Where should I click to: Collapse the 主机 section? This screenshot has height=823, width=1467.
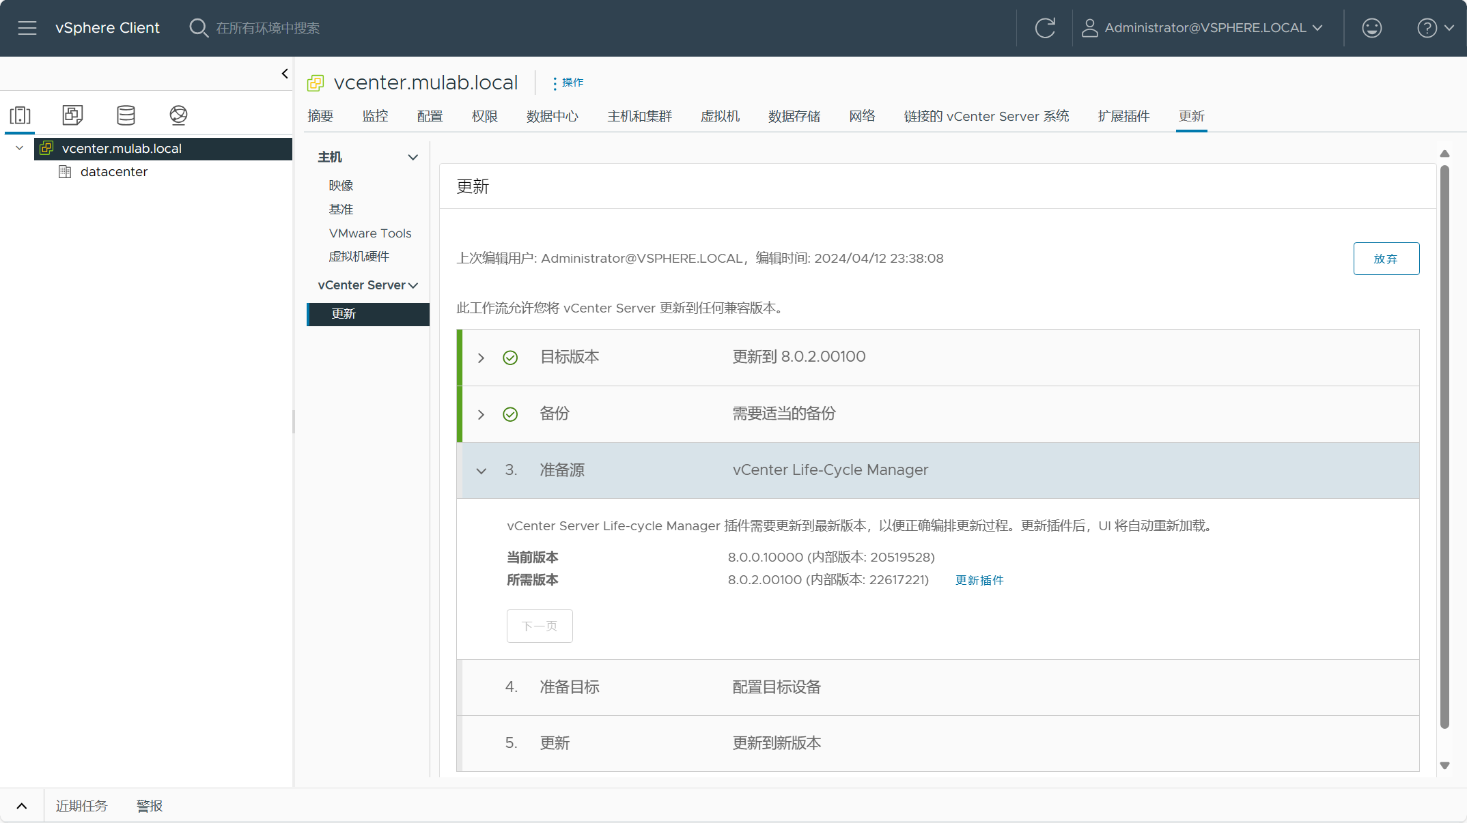pyautogui.click(x=413, y=157)
